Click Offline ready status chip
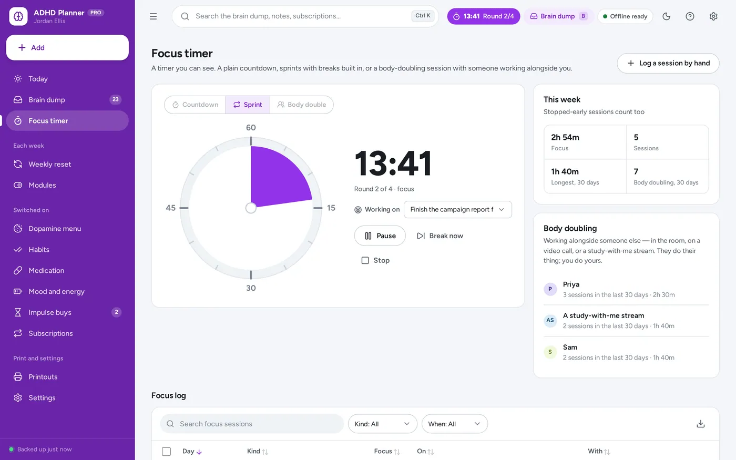This screenshot has width=736, height=460. tap(625, 16)
